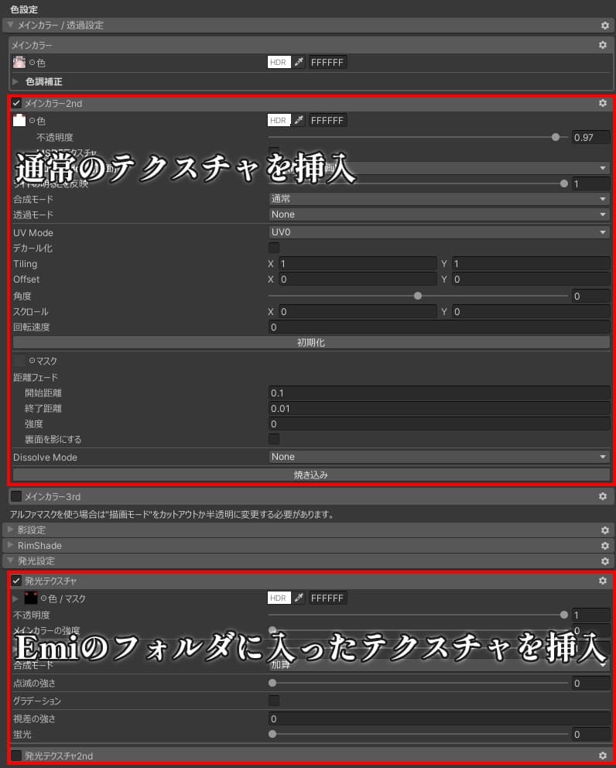This screenshot has width=616, height=768.
Task: Click the 開始距離 field
Action: coord(440,393)
